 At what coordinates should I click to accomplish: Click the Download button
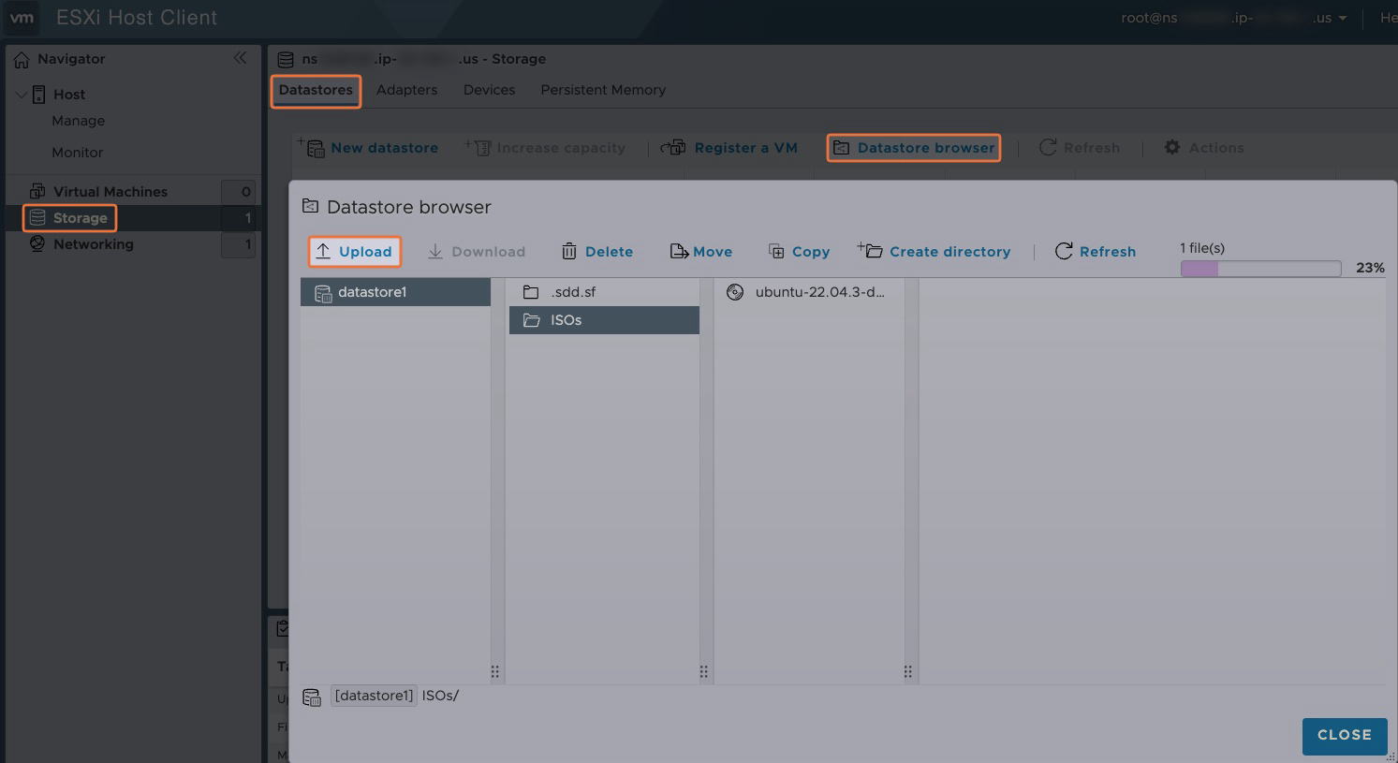click(477, 252)
